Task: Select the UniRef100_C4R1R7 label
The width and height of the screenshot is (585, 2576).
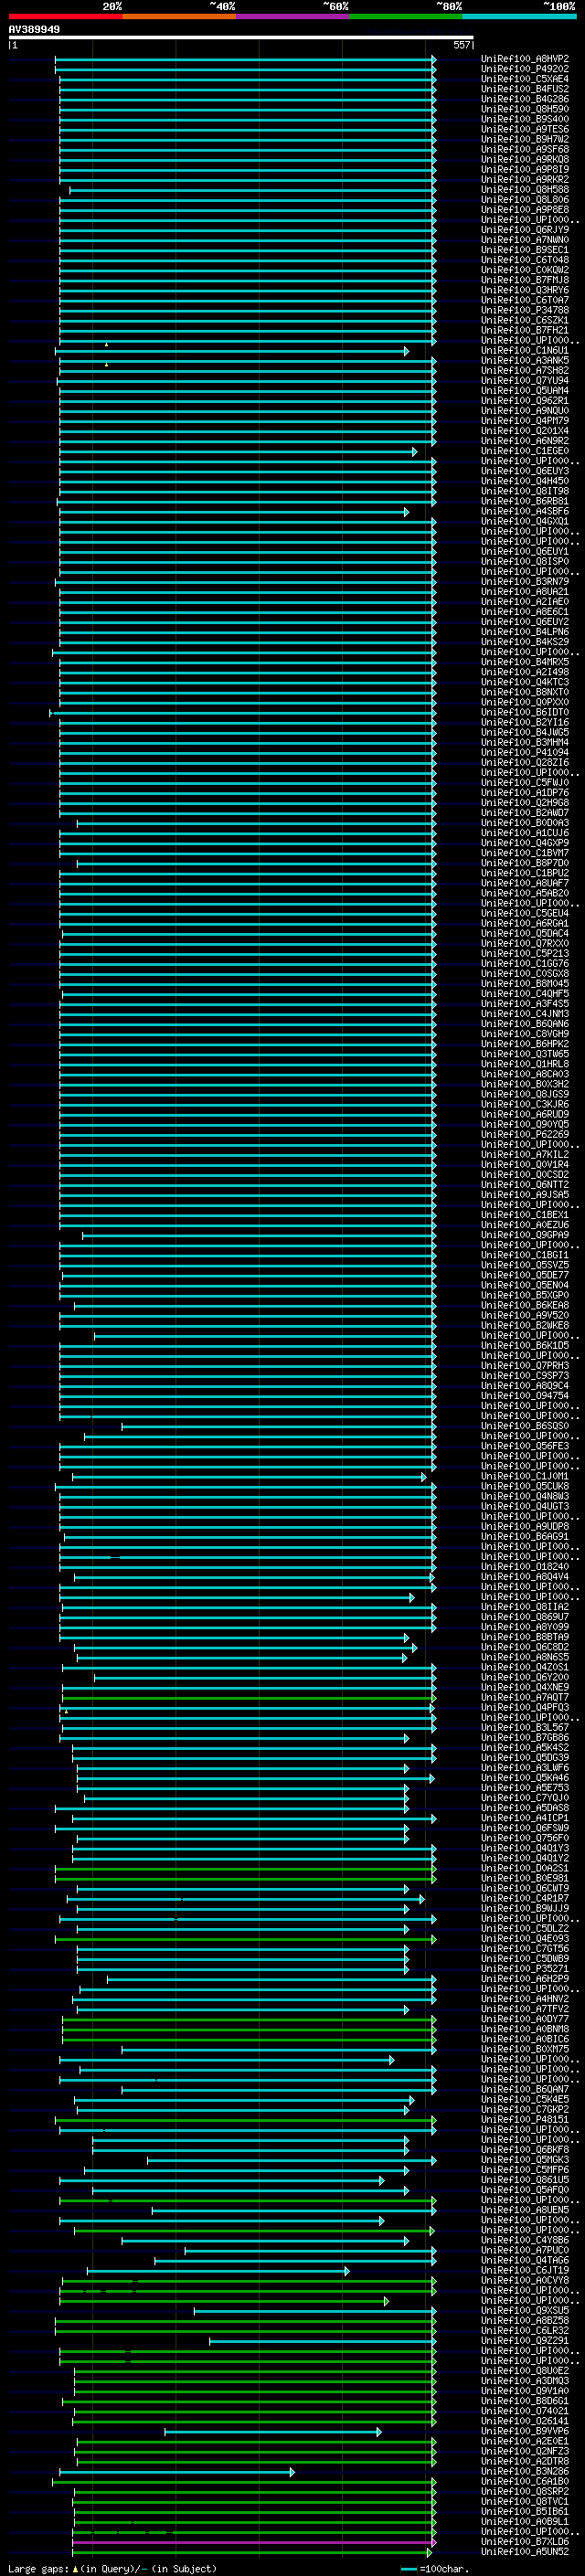Action: 525,1898
